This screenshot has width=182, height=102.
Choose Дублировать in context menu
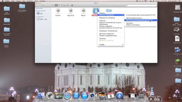111,24
